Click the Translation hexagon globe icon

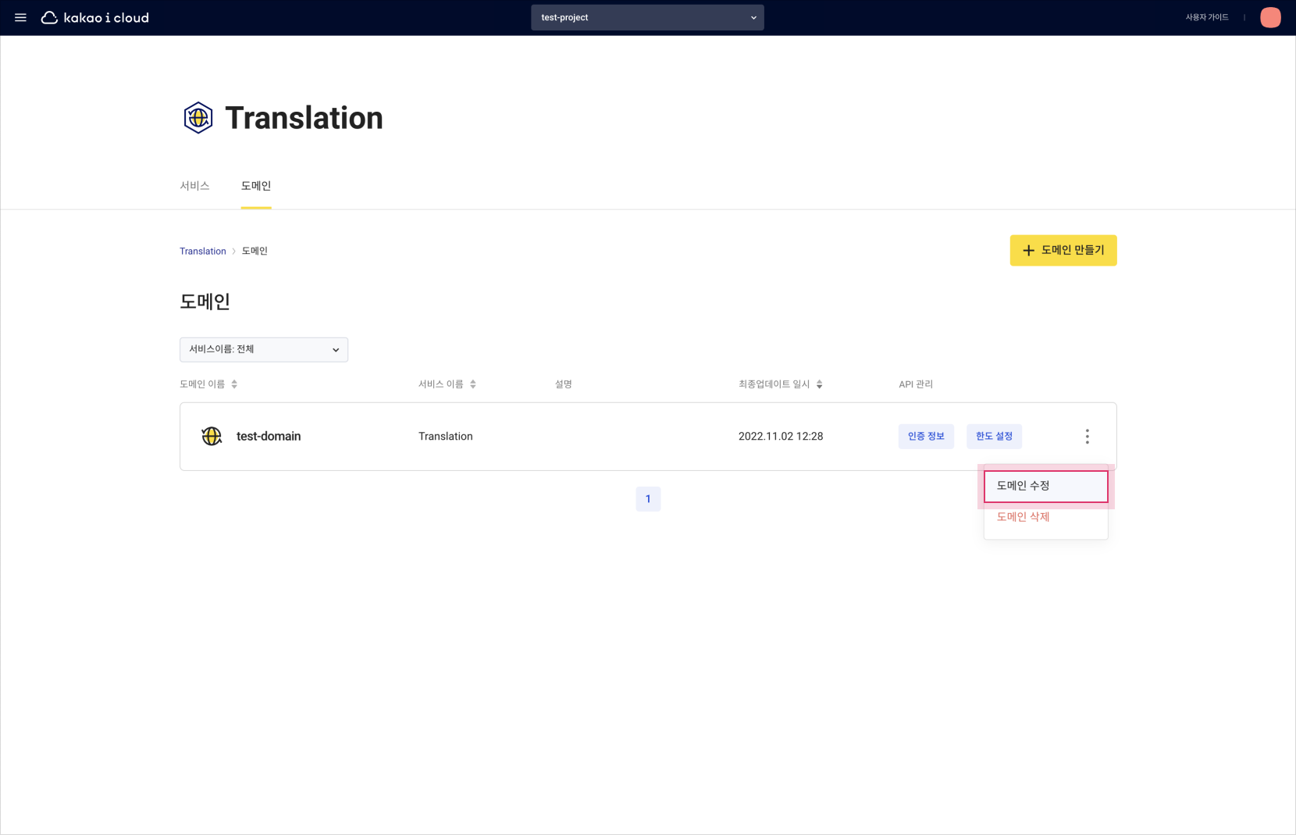click(x=198, y=118)
